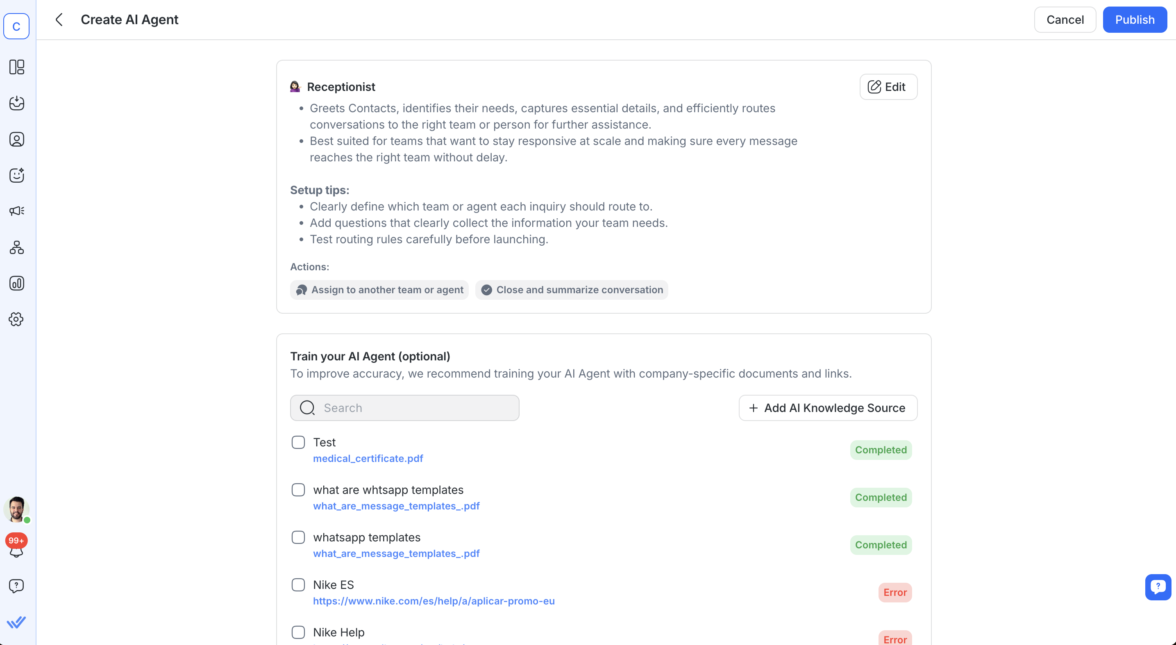The image size is (1176, 645).
Task: Tick the 'whatsapp templates' checkbox
Action: tap(298, 537)
